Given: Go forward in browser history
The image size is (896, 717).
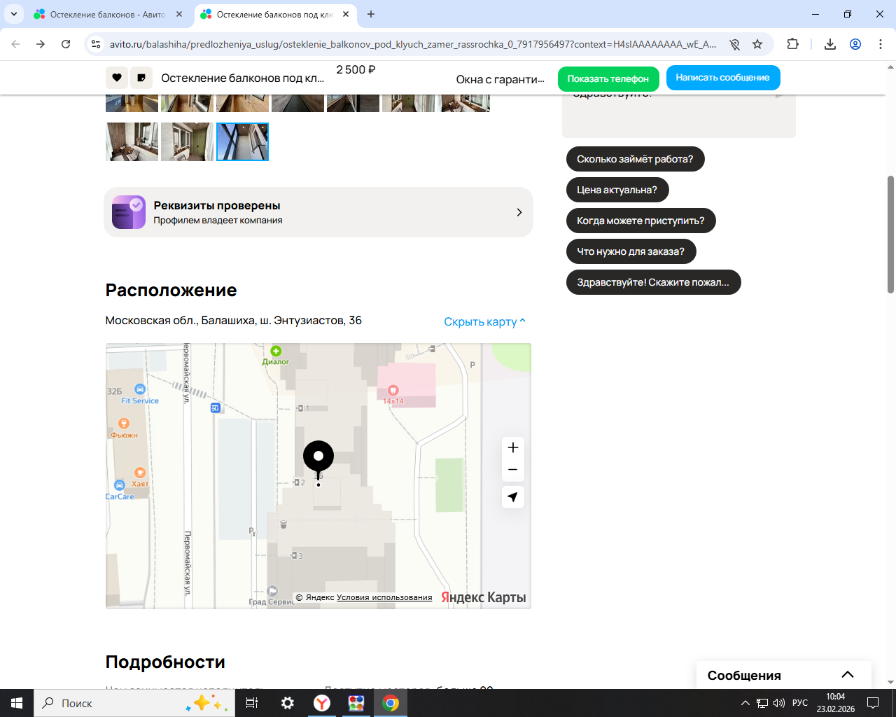Looking at the screenshot, I should [41, 44].
